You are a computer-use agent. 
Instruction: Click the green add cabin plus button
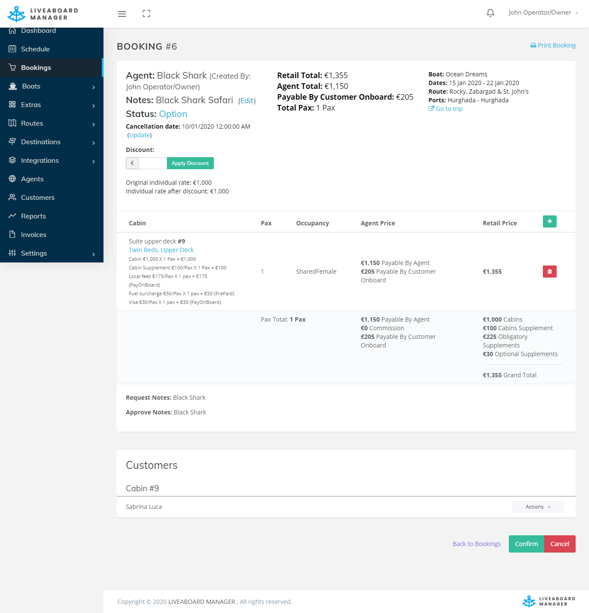[549, 221]
